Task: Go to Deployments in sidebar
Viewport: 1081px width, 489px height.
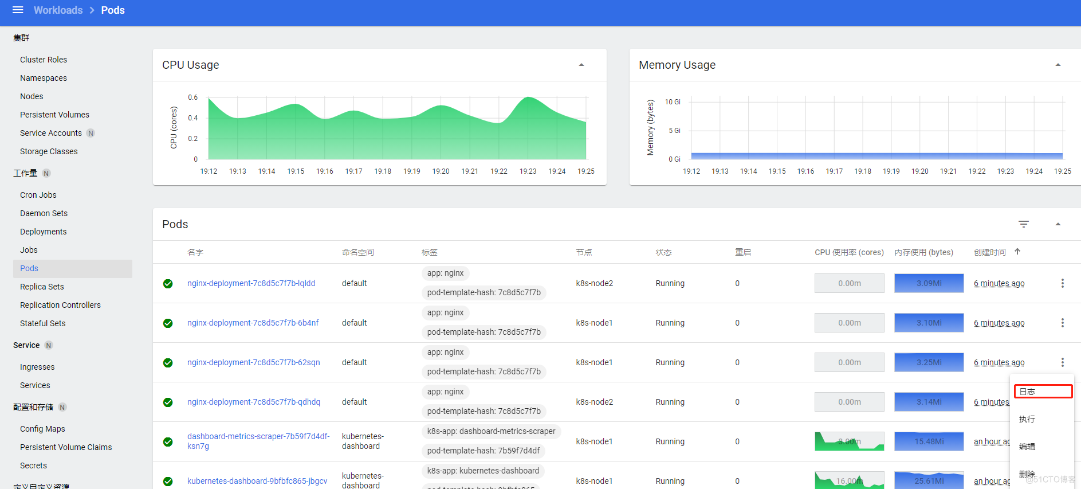Action: tap(43, 232)
